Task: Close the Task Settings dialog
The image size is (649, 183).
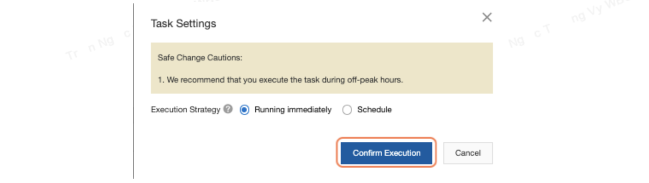Action: 487,17
